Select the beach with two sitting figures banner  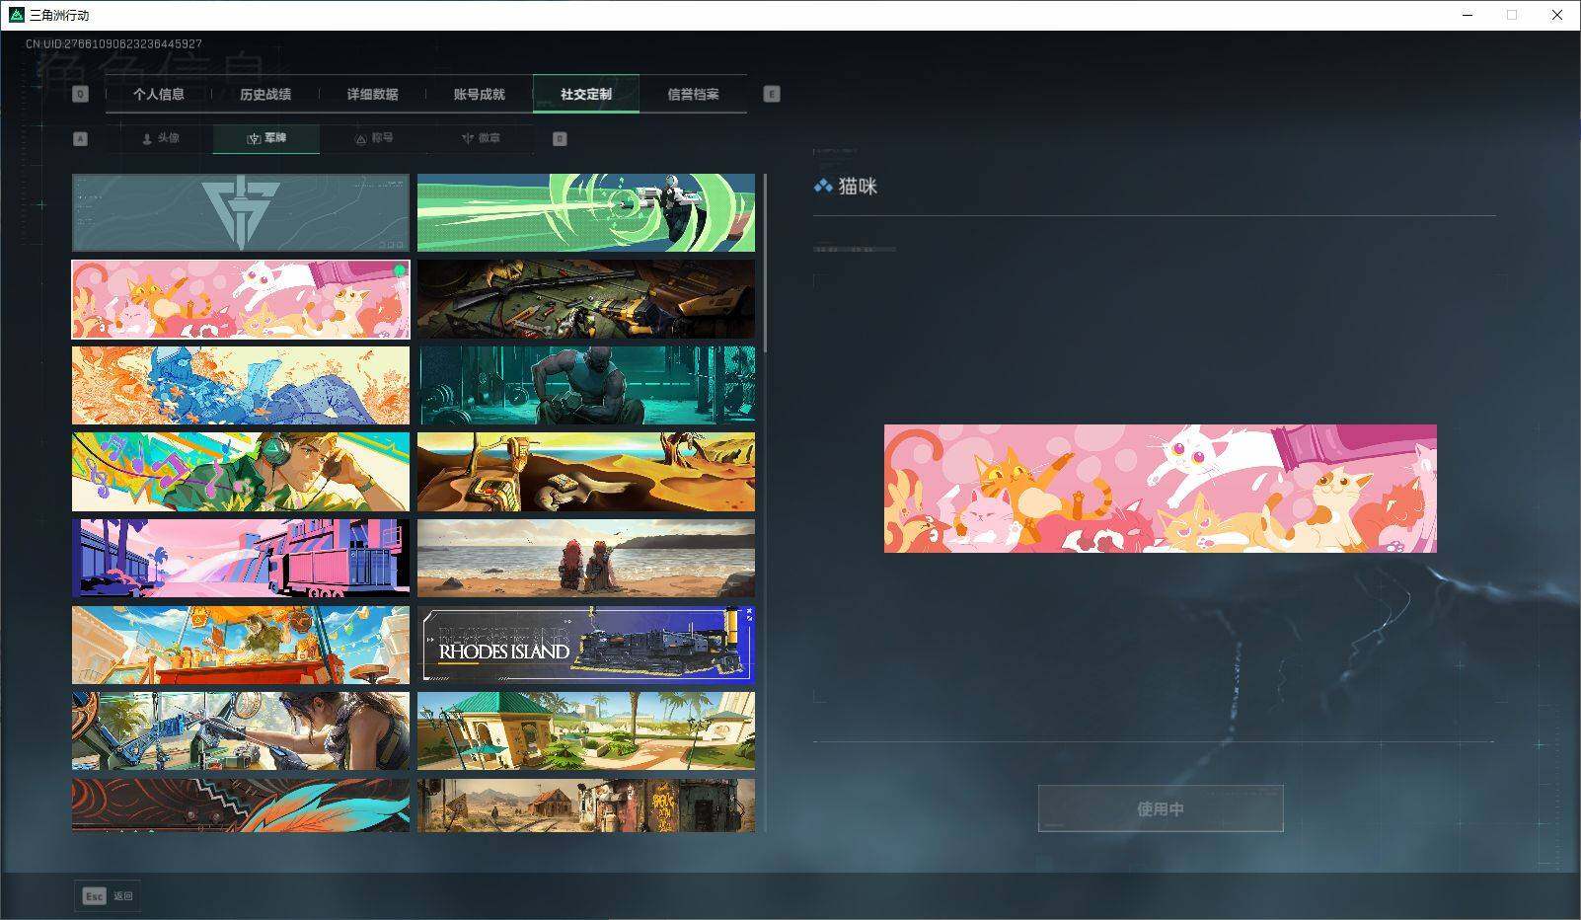pyautogui.click(x=586, y=559)
